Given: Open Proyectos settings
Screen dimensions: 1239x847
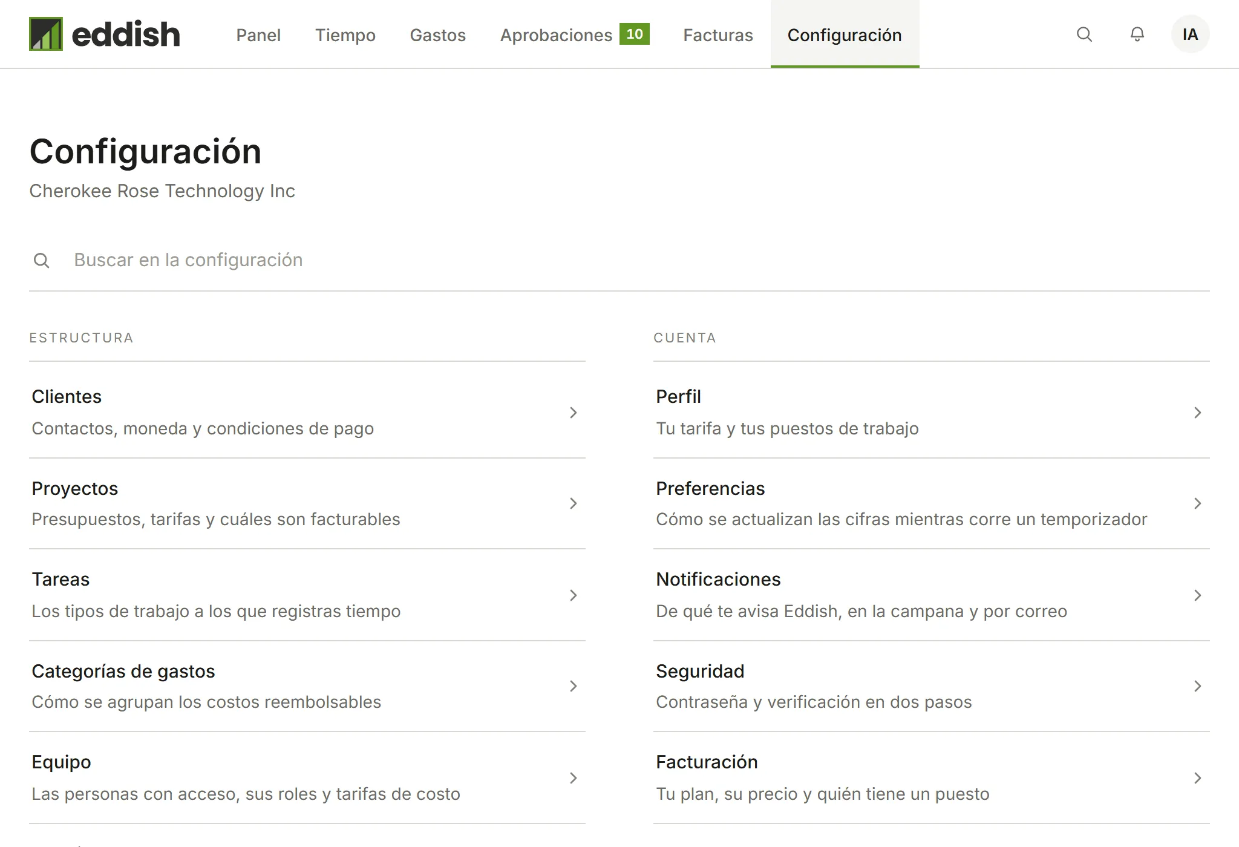Looking at the screenshot, I should click(307, 503).
